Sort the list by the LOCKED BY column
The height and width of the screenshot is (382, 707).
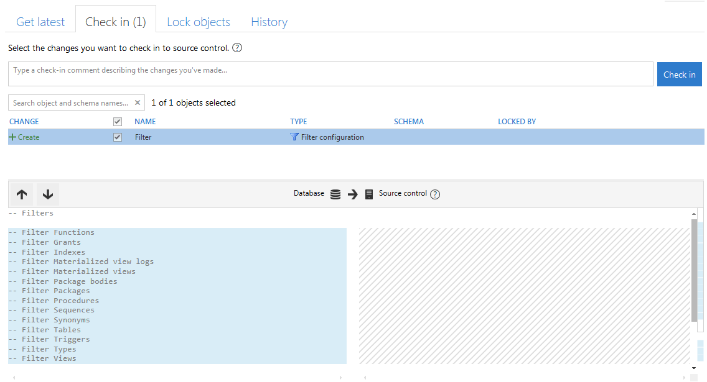coord(517,122)
